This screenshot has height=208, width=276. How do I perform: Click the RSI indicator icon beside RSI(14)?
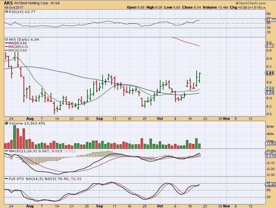pos(6,12)
